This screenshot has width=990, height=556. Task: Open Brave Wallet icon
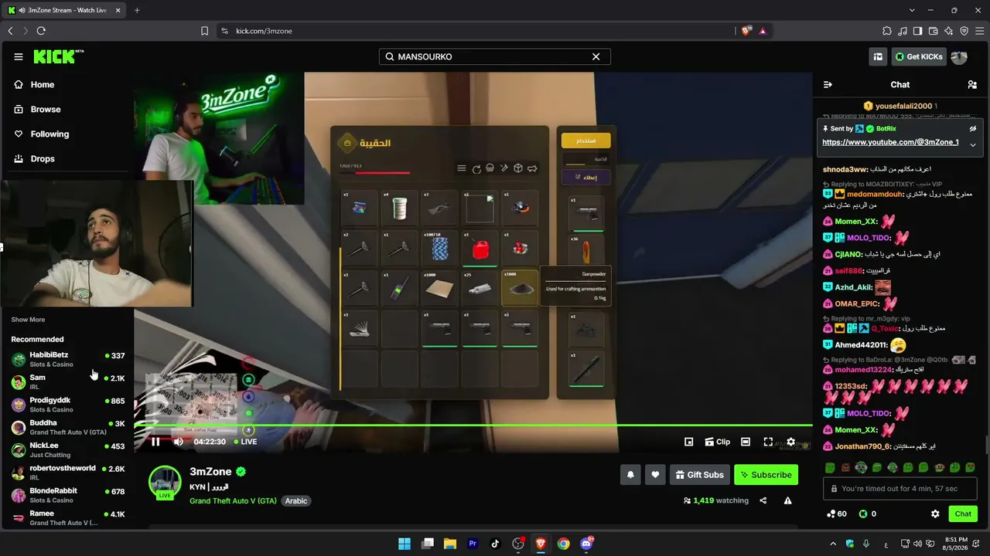tap(933, 31)
